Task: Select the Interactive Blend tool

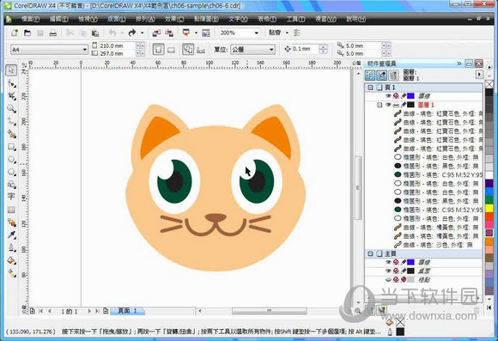Action: (x=11, y=222)
